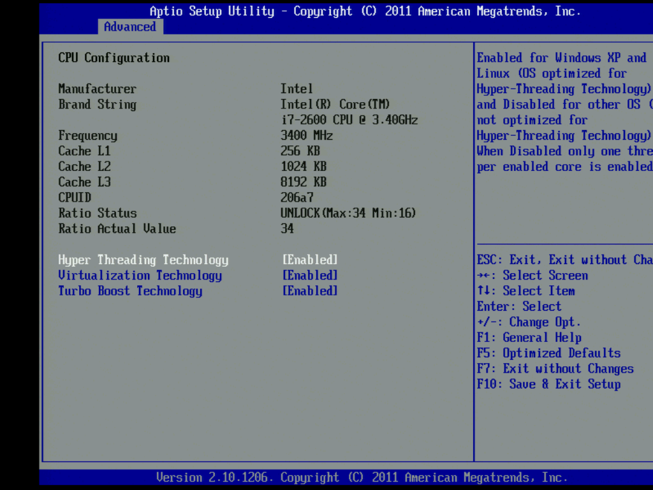Click the i7-2600 CPU @ 3.40GHz text
Image resolution: width=653 pixels, height=490 pixels.
tap(349, 120)
